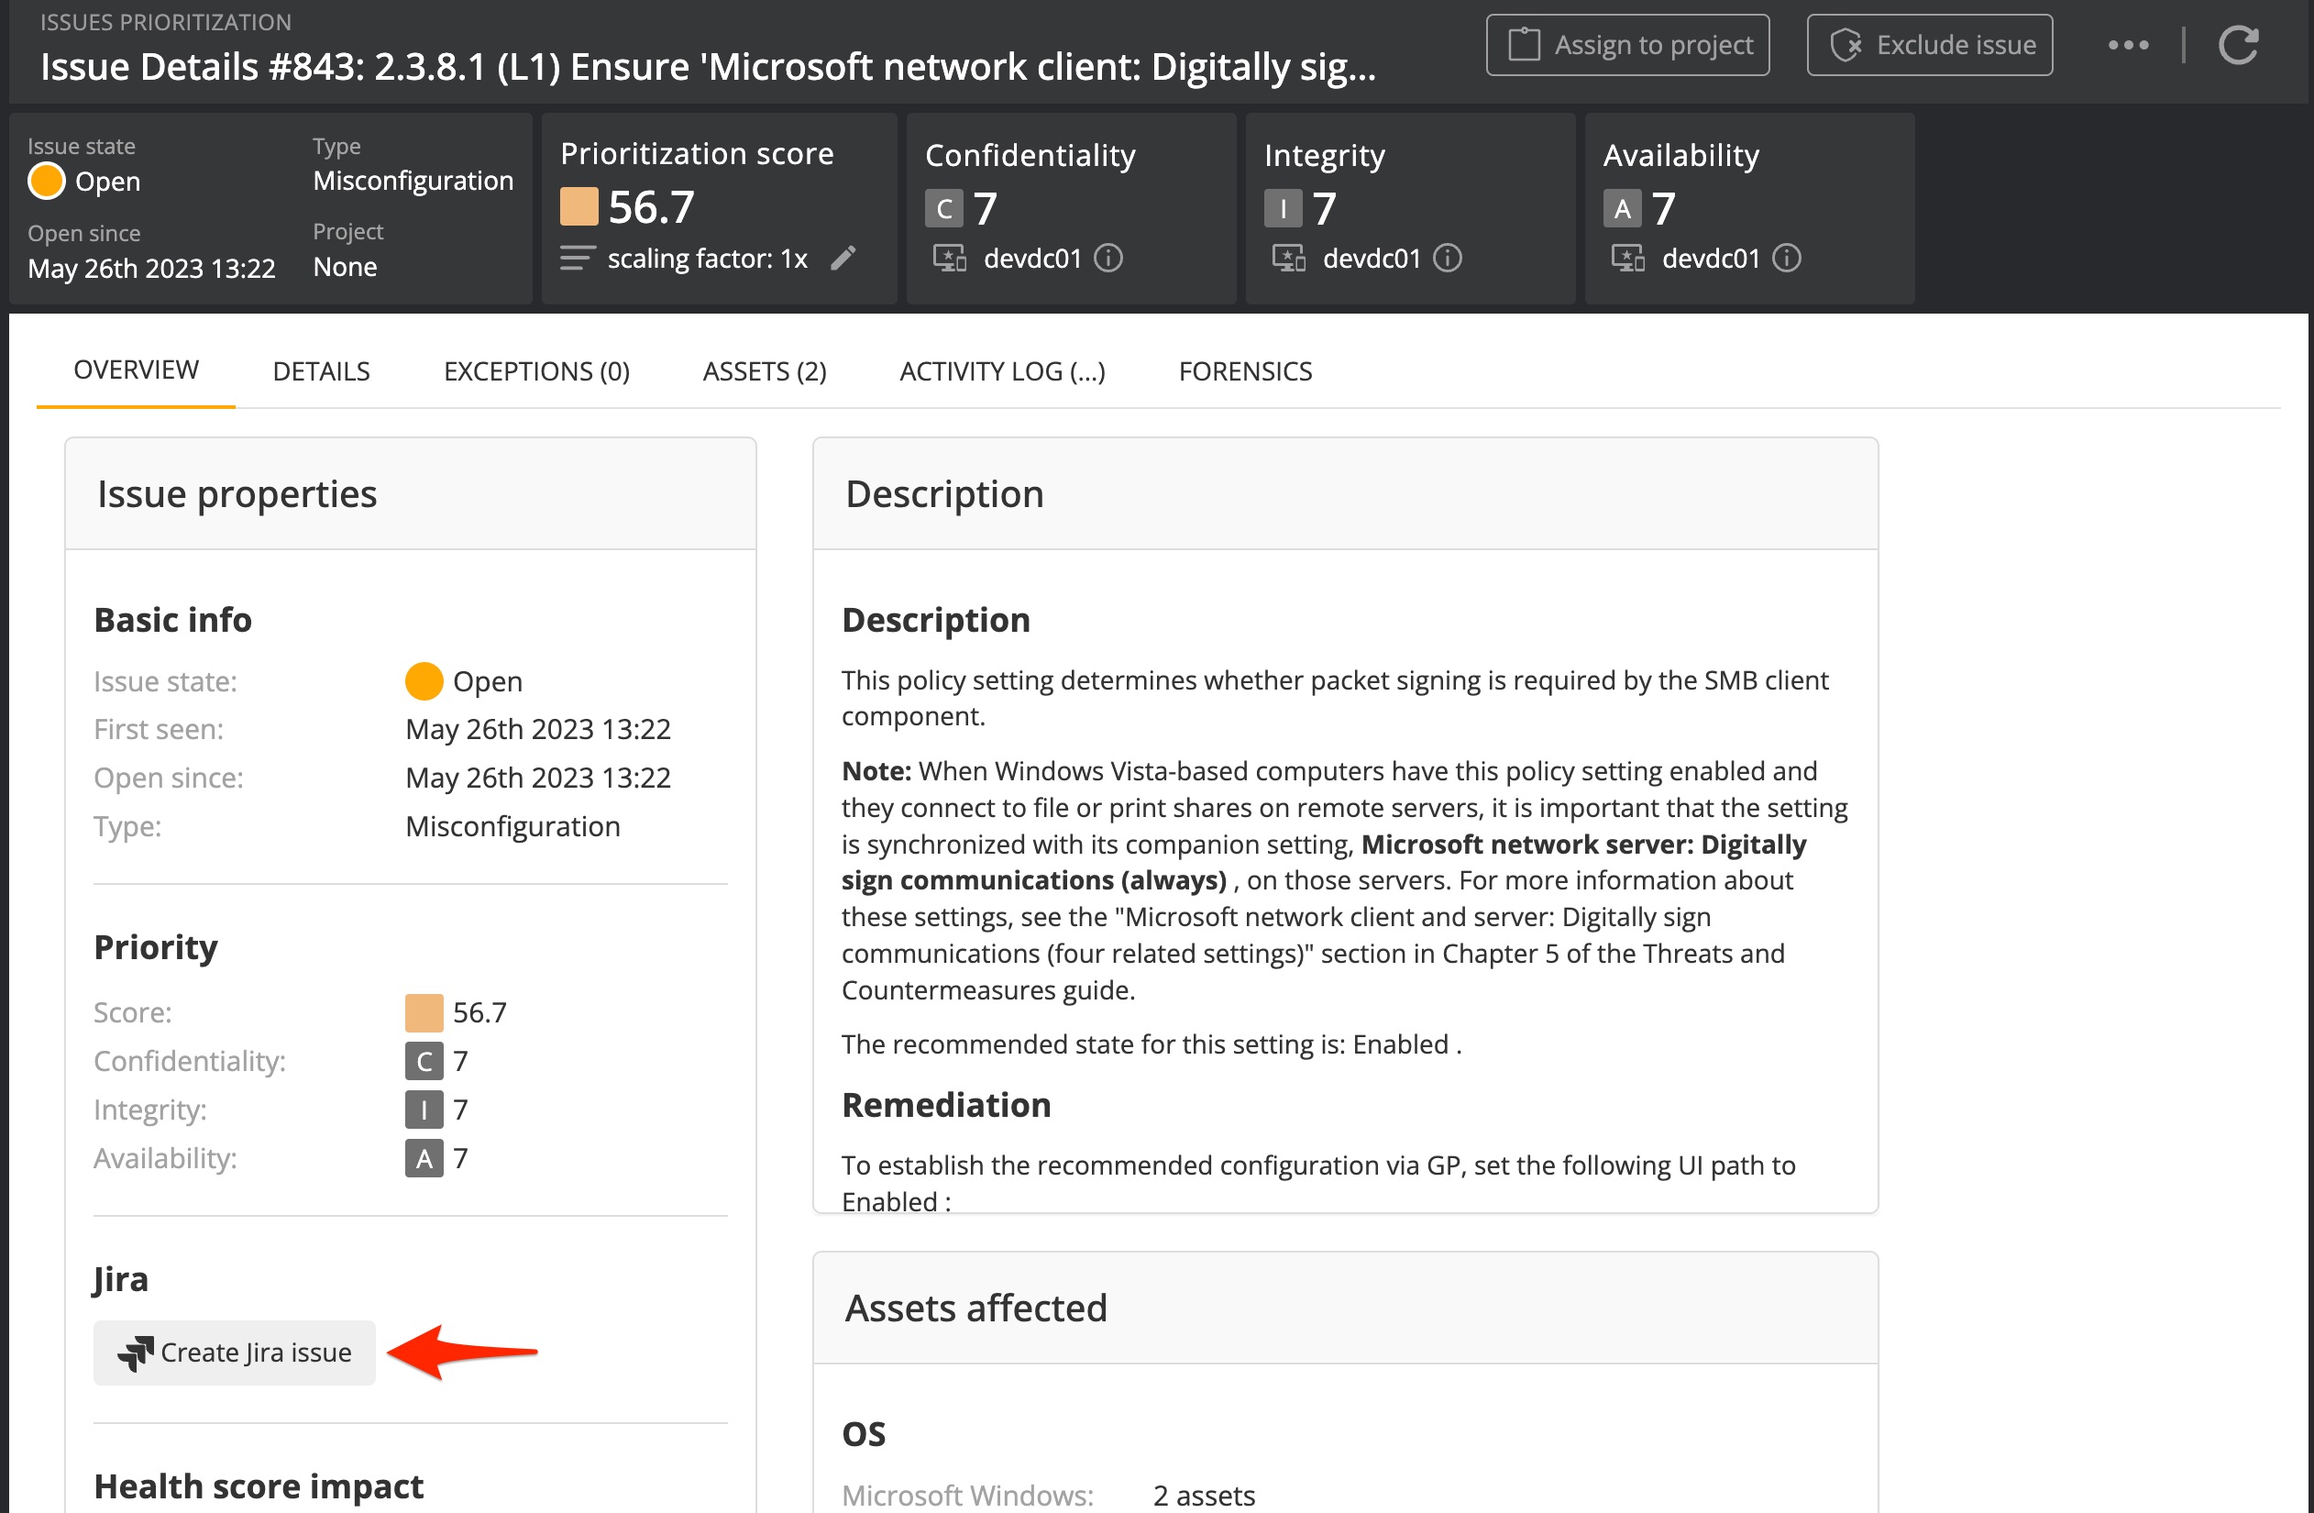Image resolution: width=2314 pixels, height=1513 pixels.
Task: Click the asset computer icon beside devdc01 under Confidentiality
Action: tap(949, 258)
